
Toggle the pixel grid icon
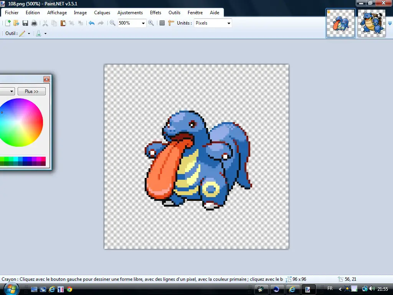click(x=162, y=23)
